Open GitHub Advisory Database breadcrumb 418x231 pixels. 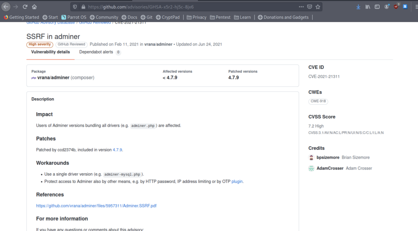(x=50, y=23)
